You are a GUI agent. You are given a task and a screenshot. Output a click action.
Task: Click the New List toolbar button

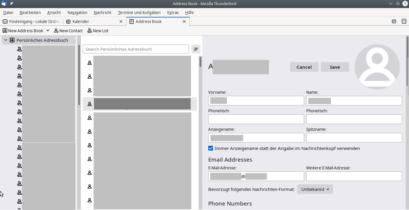[98, 30]
